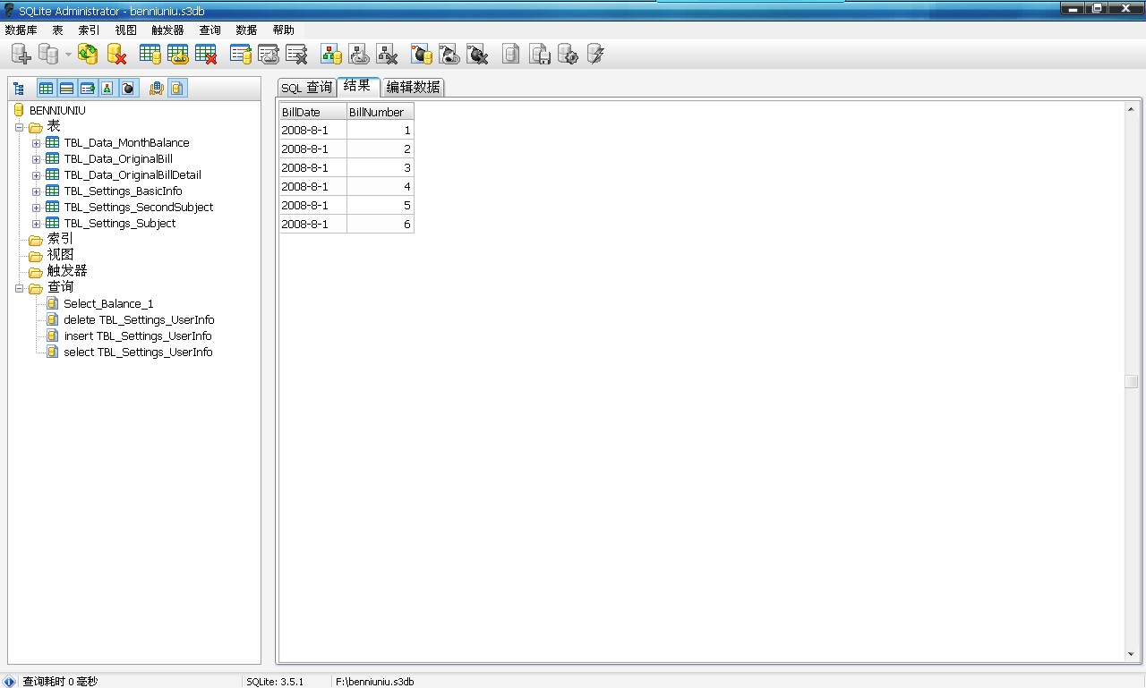Click the delete database icon with red X
The image size is (1146, 688).
[116, 55]
